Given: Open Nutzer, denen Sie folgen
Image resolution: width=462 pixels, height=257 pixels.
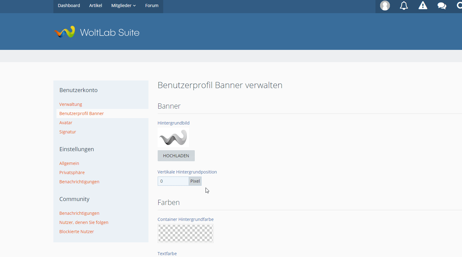Looking at the screenshot, I should click(84, 222).
